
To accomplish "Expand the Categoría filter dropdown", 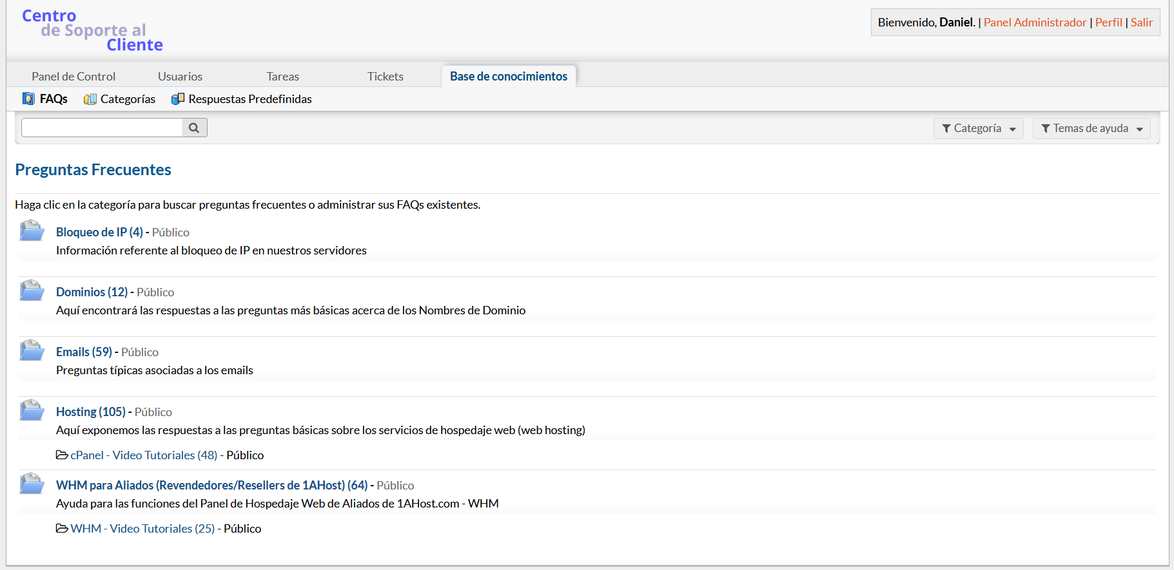I will 978,128.
